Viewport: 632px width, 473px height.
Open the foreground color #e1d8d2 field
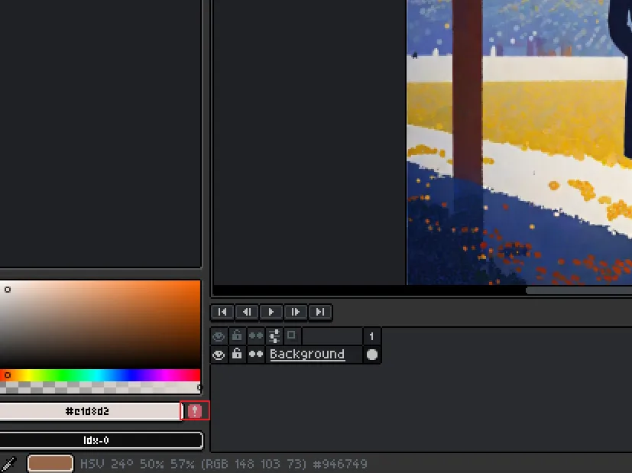pos(88,411)
